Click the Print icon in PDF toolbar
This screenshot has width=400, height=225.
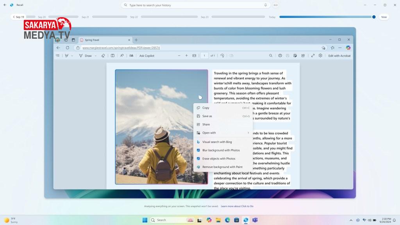tap(280, 56)
